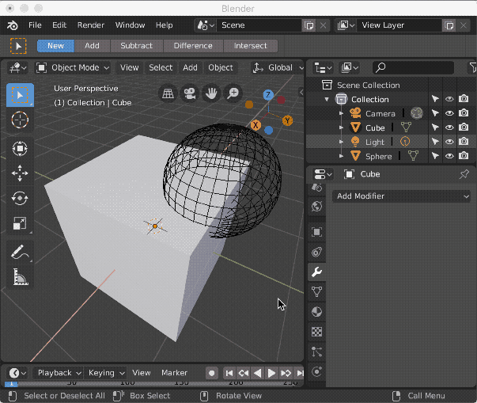
Task: Click the Z axis in navigation gizmo
Action: [268, 95]
